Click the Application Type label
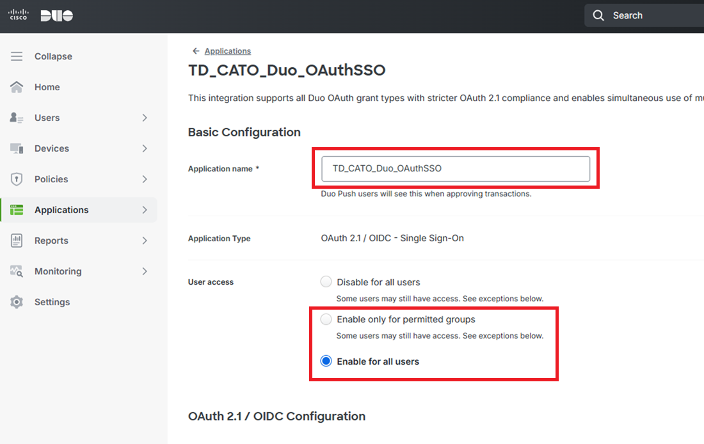Viewport: 704px width, 444px height. tap(219, 239)
